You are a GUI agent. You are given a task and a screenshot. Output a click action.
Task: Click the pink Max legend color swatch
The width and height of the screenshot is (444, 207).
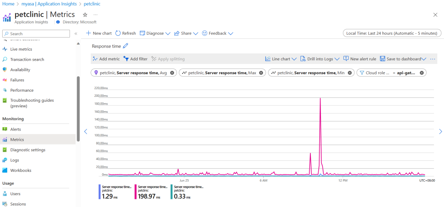135,192
